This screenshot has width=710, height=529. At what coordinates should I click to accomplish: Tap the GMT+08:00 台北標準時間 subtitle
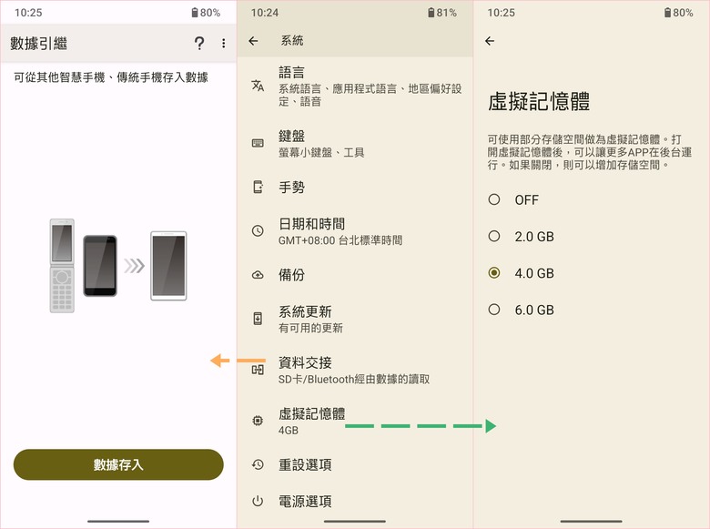coord(340,240)
